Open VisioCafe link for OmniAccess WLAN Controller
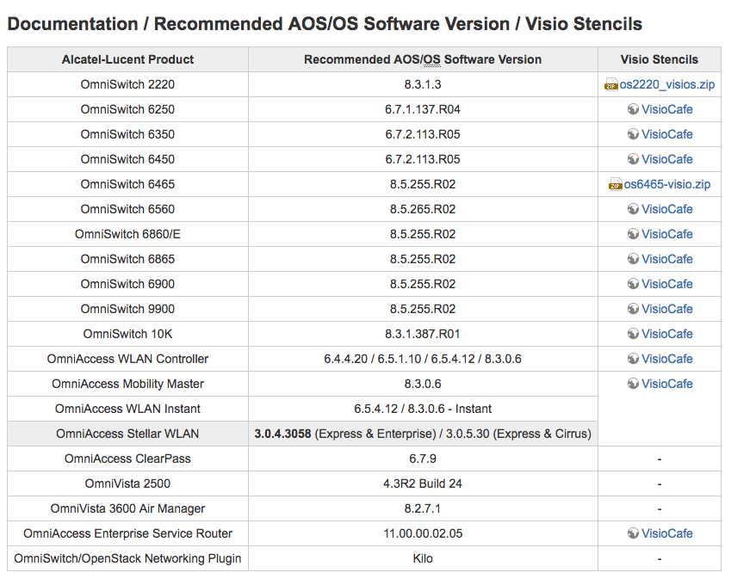This screenshot has height=585, width=731. [x=666, y=359]
